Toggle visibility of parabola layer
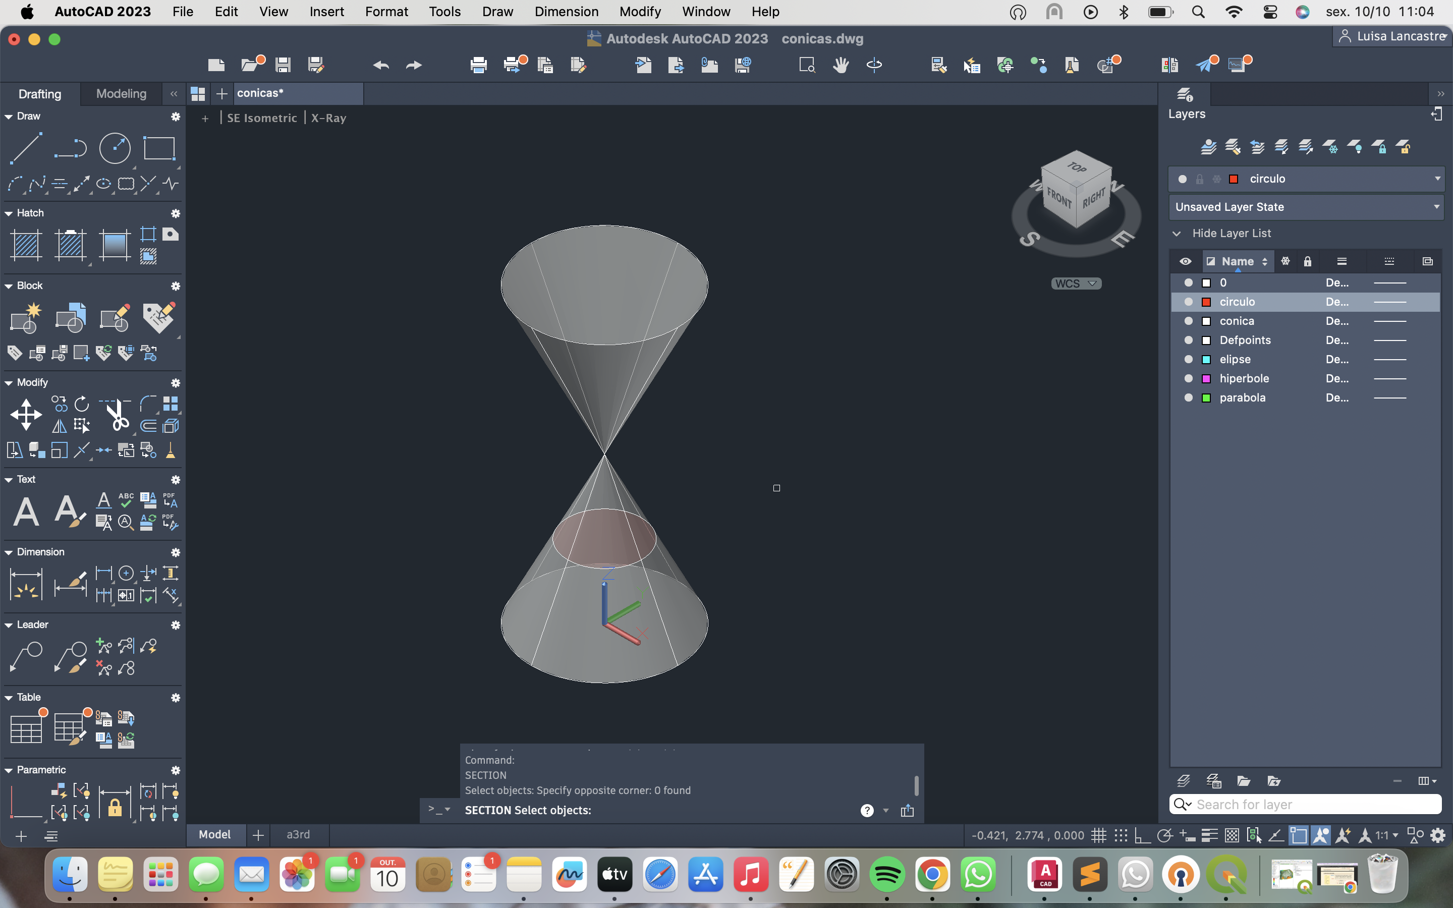Viewport: 1453px width, 908px height. [x=1188, y=398]
